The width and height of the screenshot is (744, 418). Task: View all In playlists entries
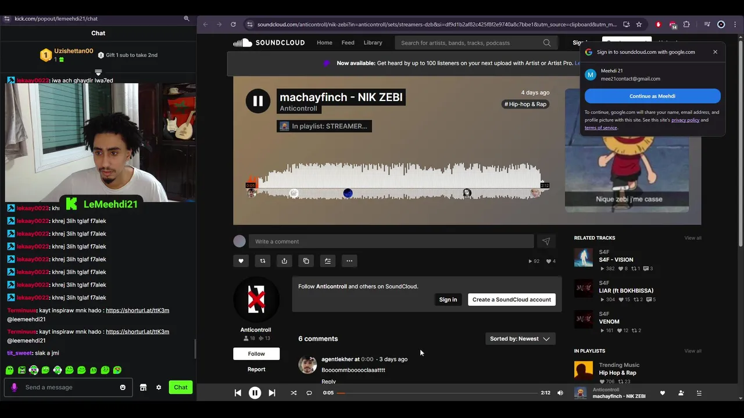tap(693, 351)
